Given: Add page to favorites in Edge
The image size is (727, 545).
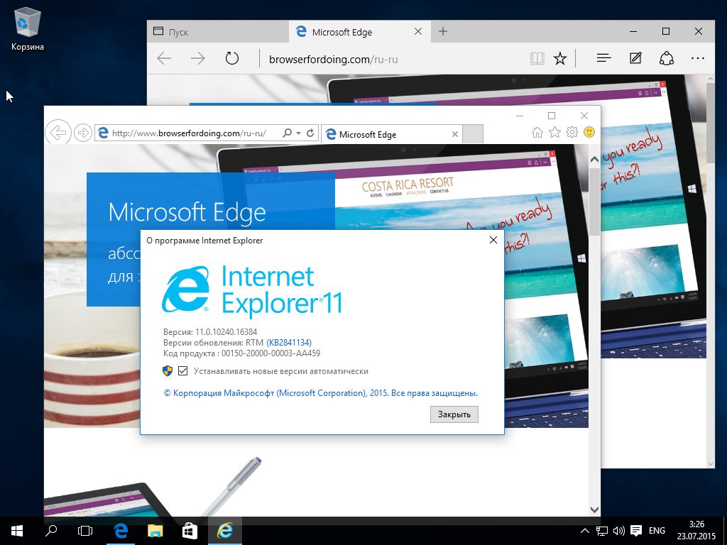Looking at the screenshot, I should 560,59.
